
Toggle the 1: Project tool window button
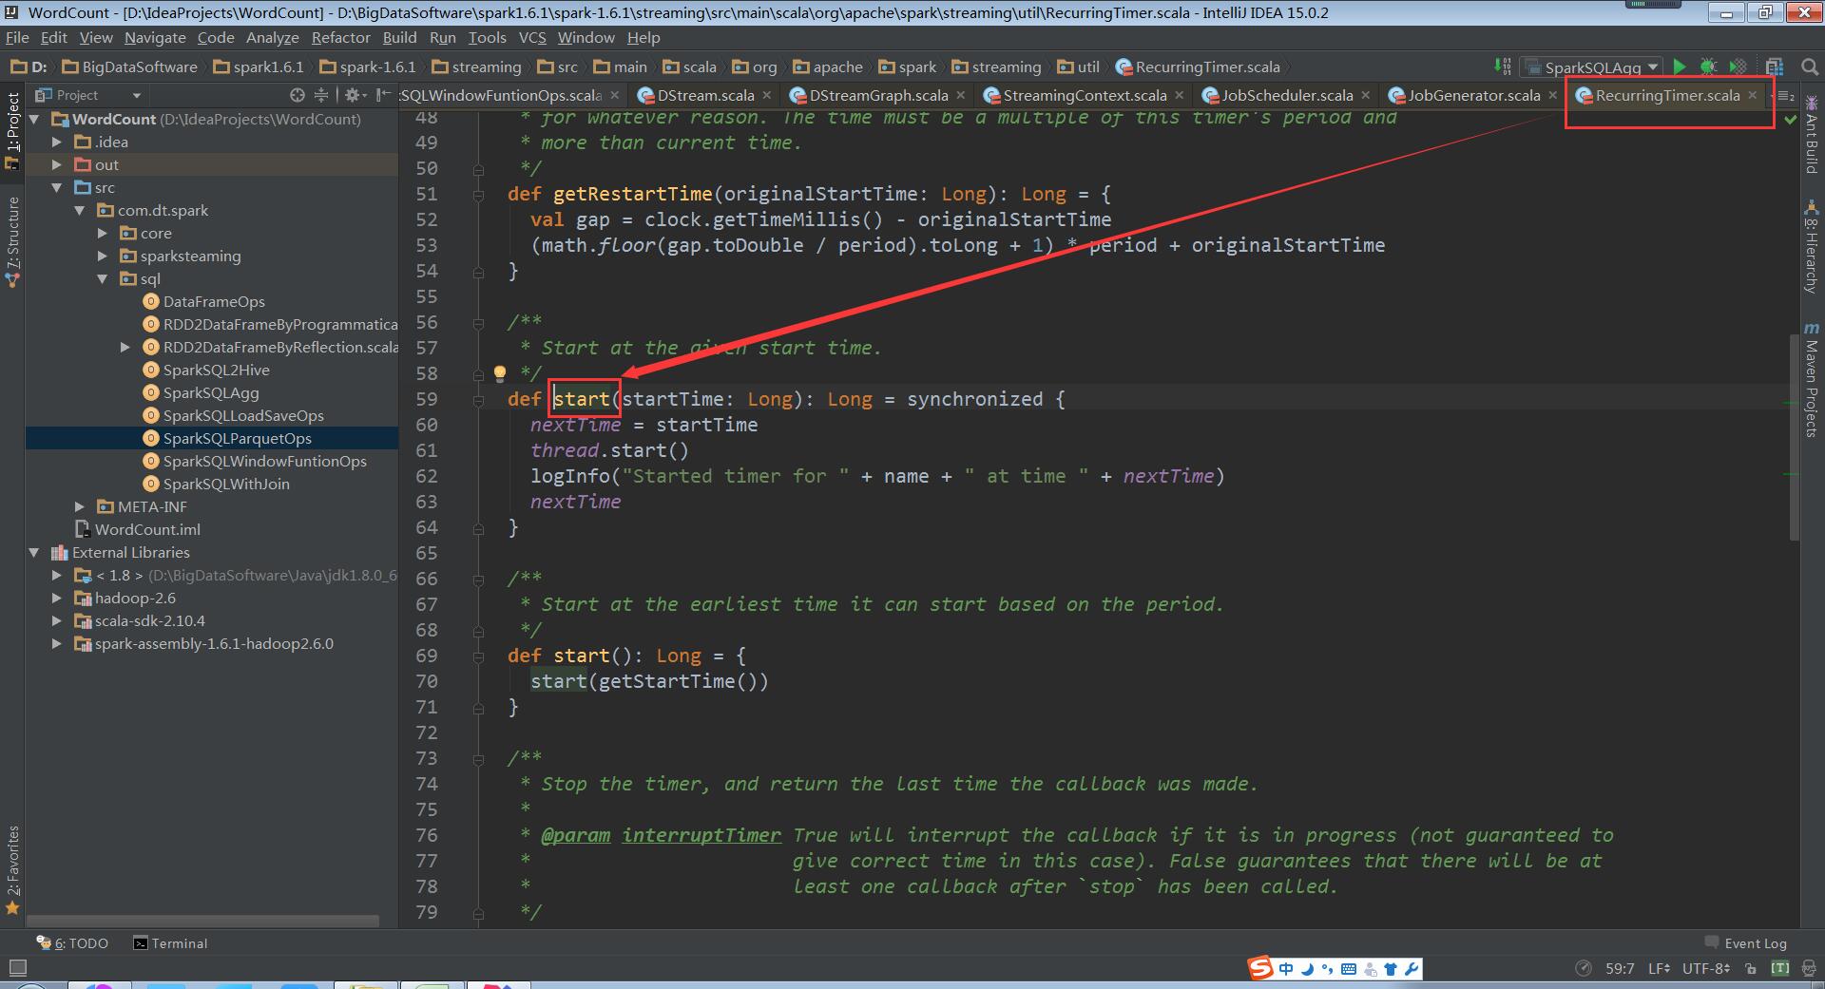12,131
